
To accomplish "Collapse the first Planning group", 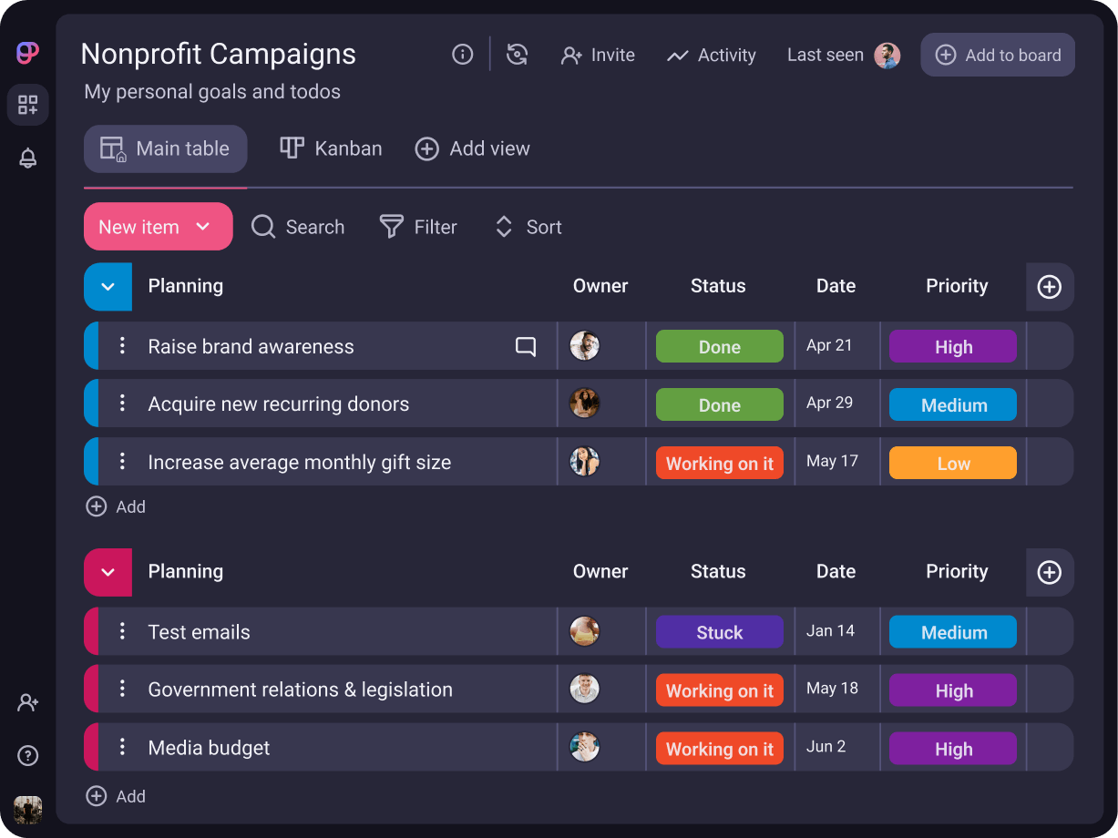I will pyautogui.click(x=108, y=286).
